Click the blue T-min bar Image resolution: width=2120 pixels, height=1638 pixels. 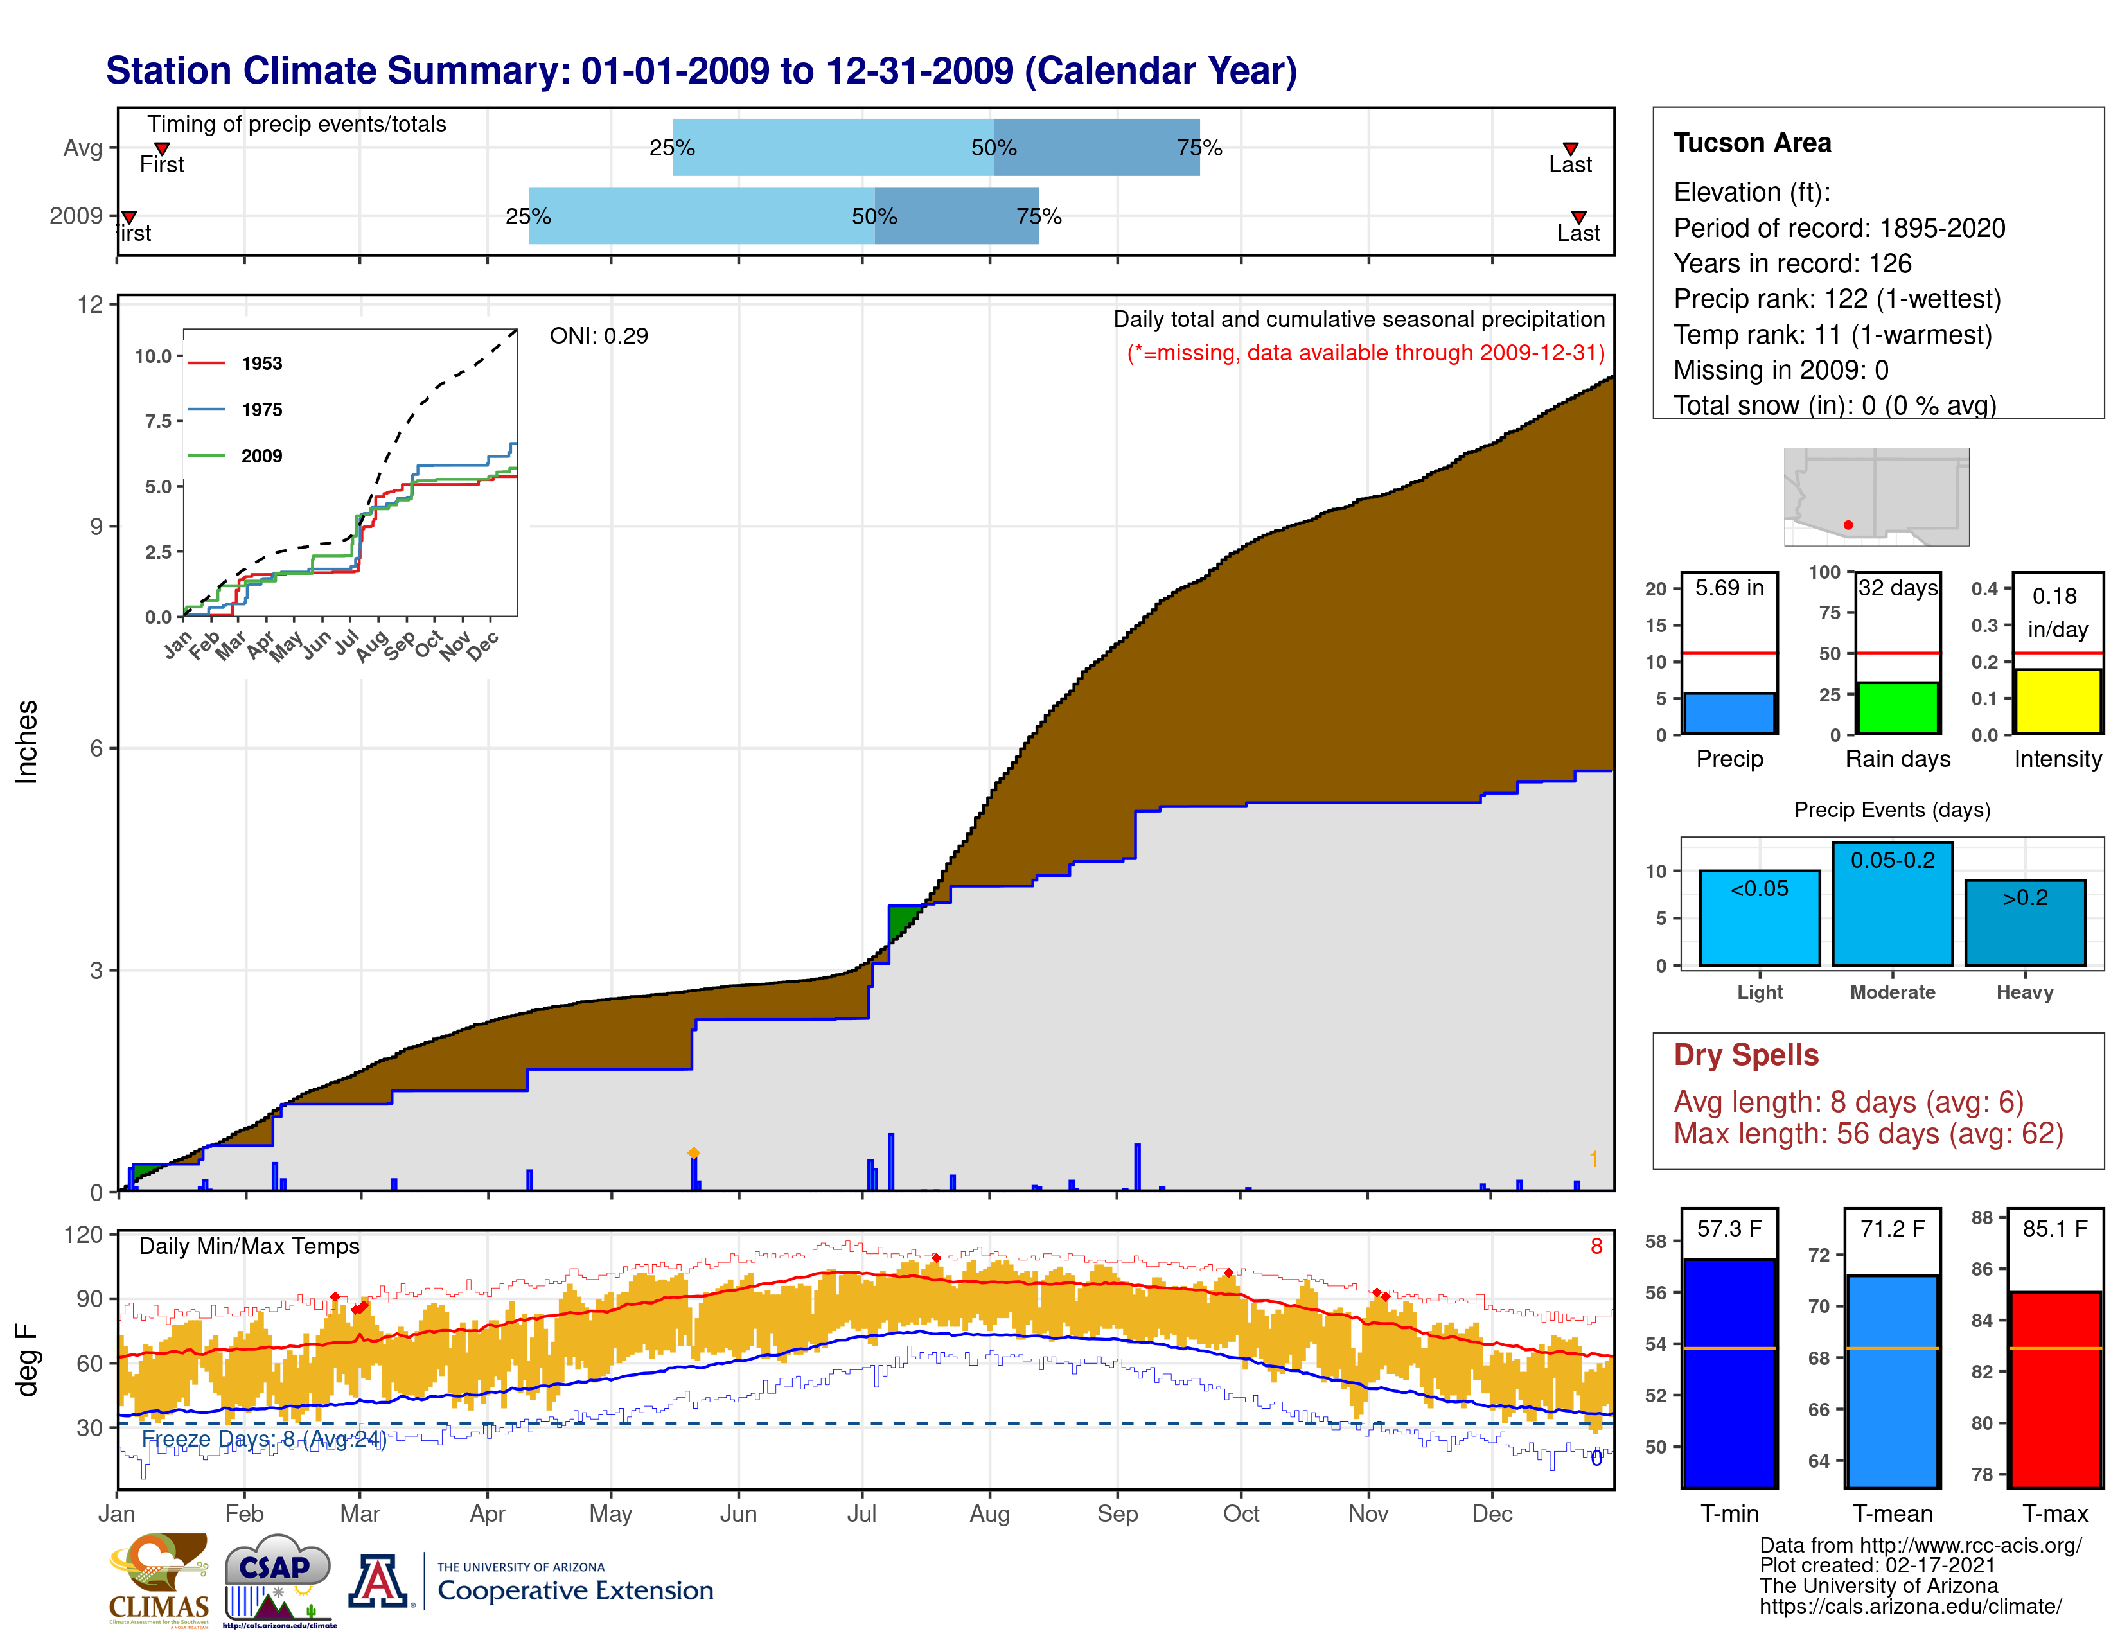click(1729, 1373)
